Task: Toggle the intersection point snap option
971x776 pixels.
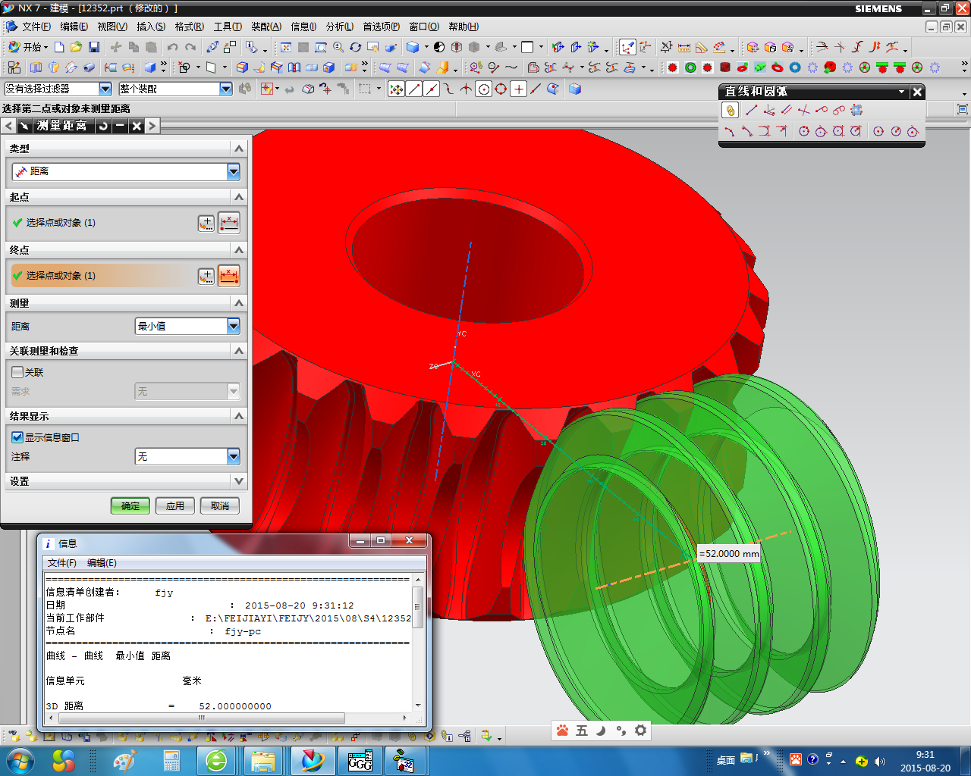Action: [466, 89]
